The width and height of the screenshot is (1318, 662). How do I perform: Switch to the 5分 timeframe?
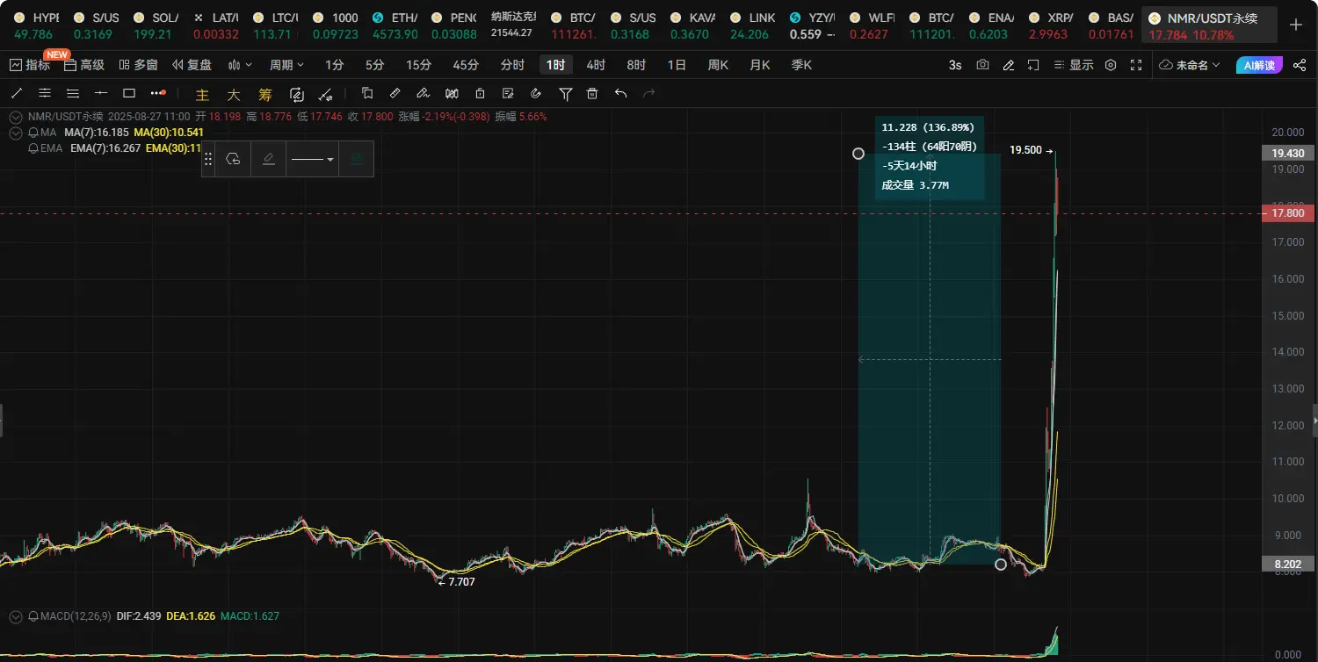[x=374, y=65]
